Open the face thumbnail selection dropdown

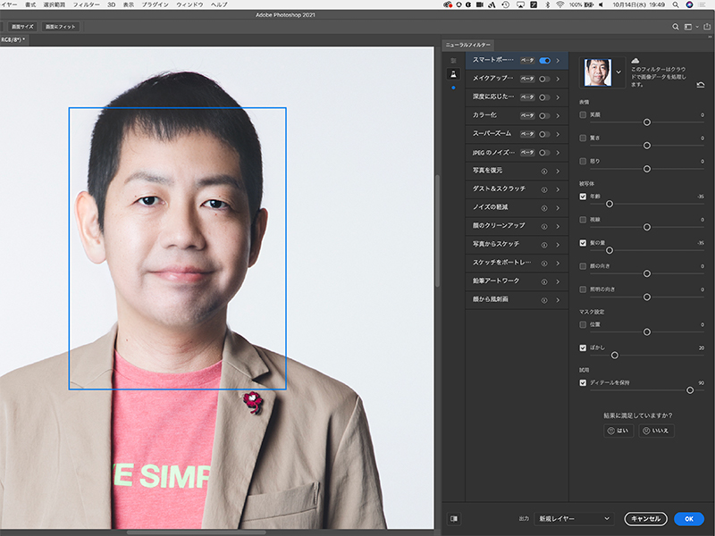pyautogui.click(x=618, y=72)
